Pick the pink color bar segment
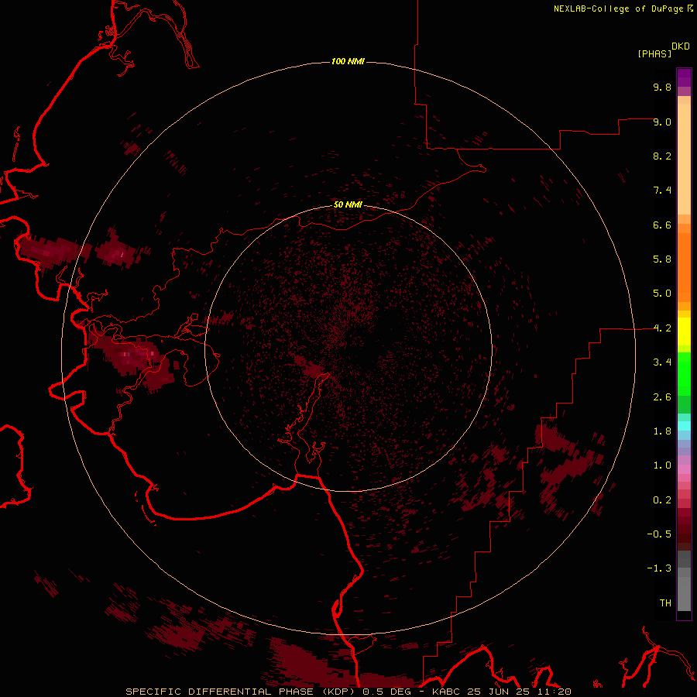 coord(684,469)
